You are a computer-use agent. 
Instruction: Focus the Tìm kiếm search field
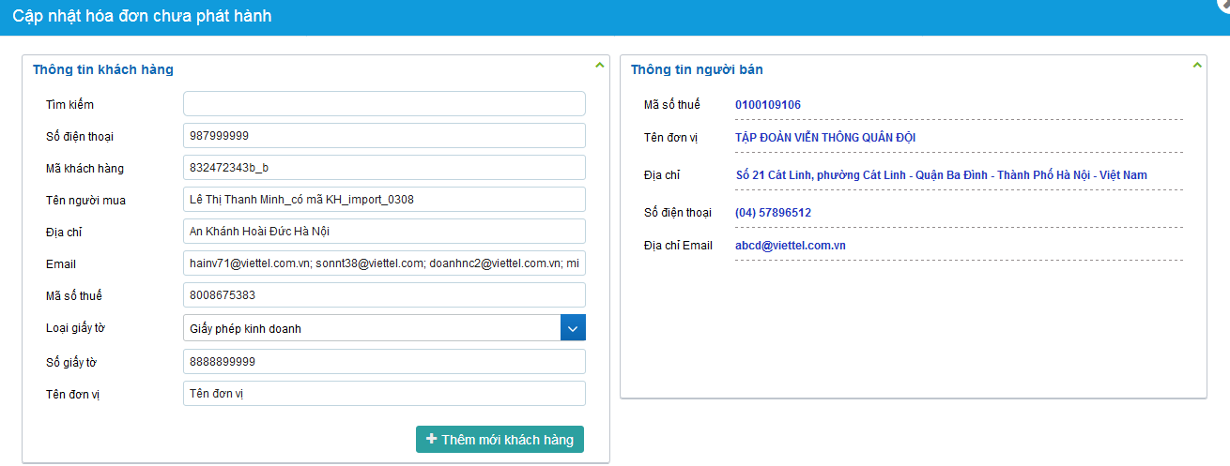point(384,104)
